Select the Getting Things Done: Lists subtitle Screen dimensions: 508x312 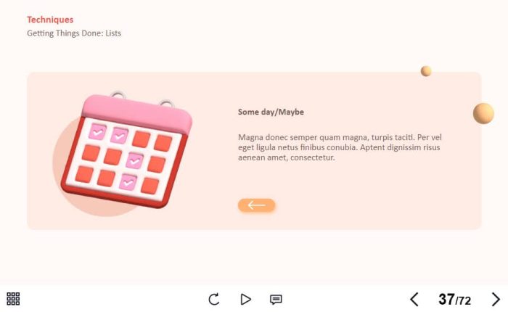(74, 33)
